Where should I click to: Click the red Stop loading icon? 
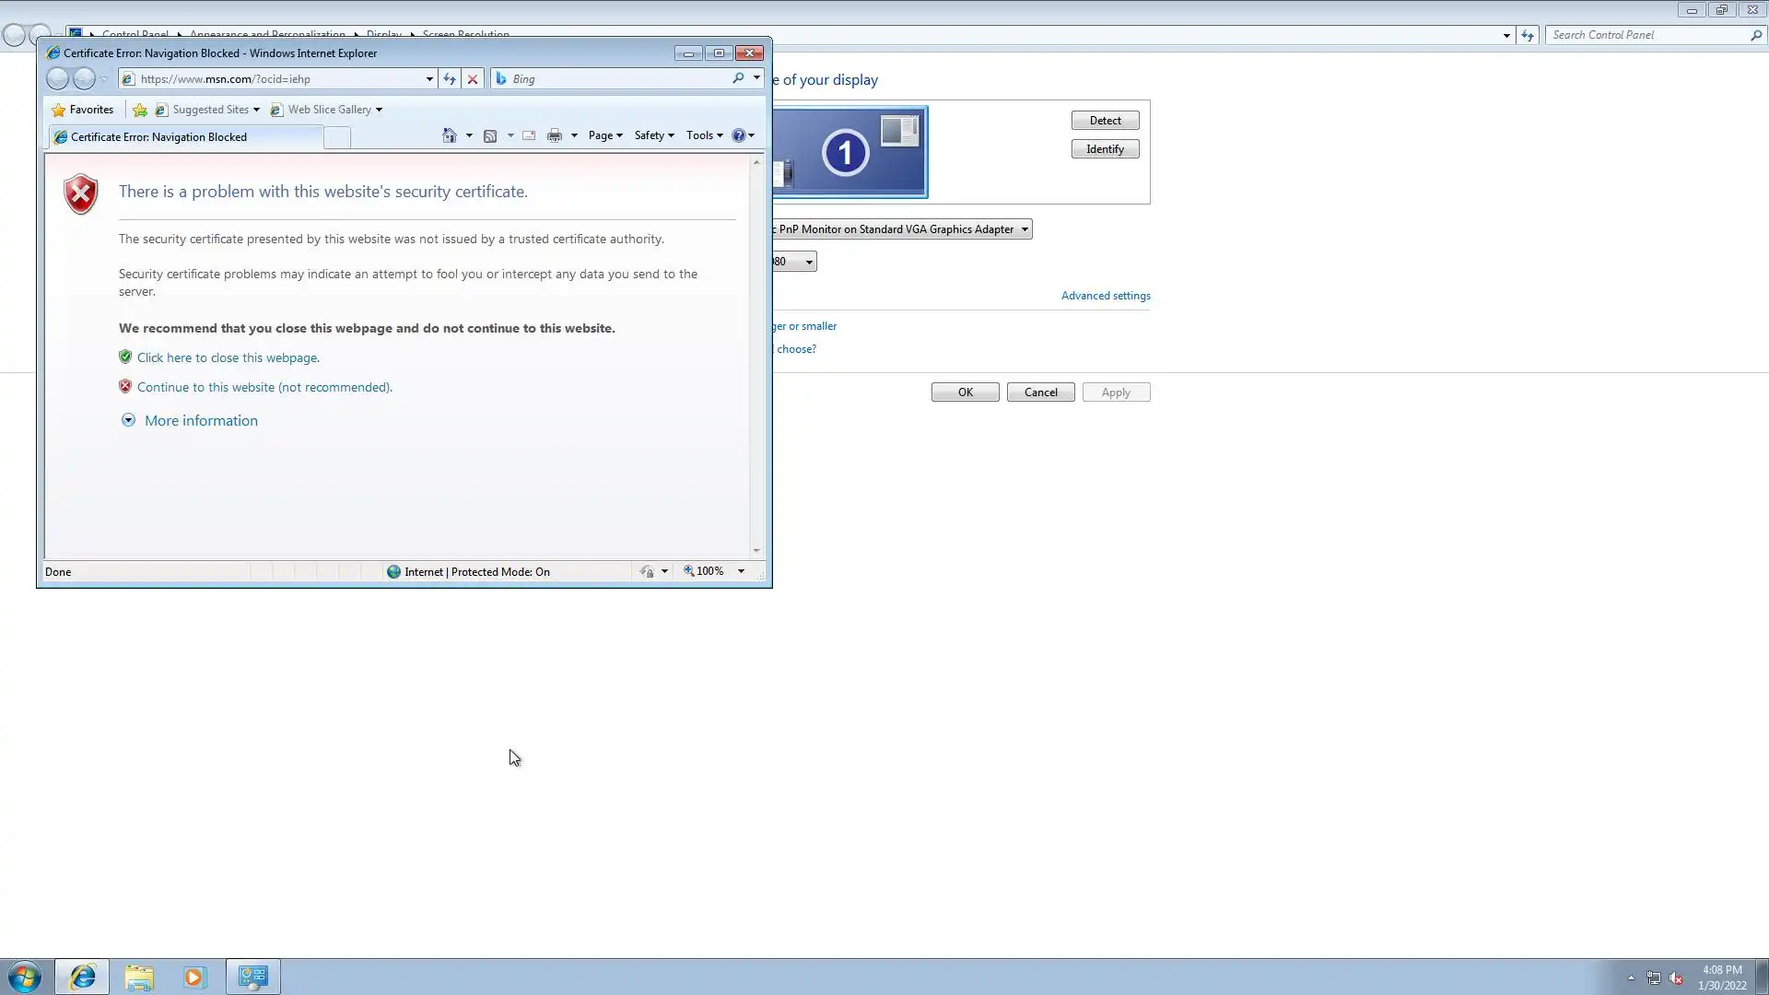(473, 79)
